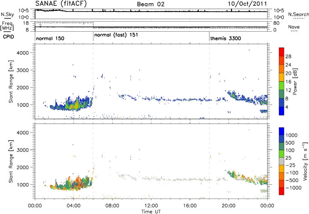
Task: Click the red bottom segment of velocity colorbar
Action: pyautogui.click(x=282, y=191)
